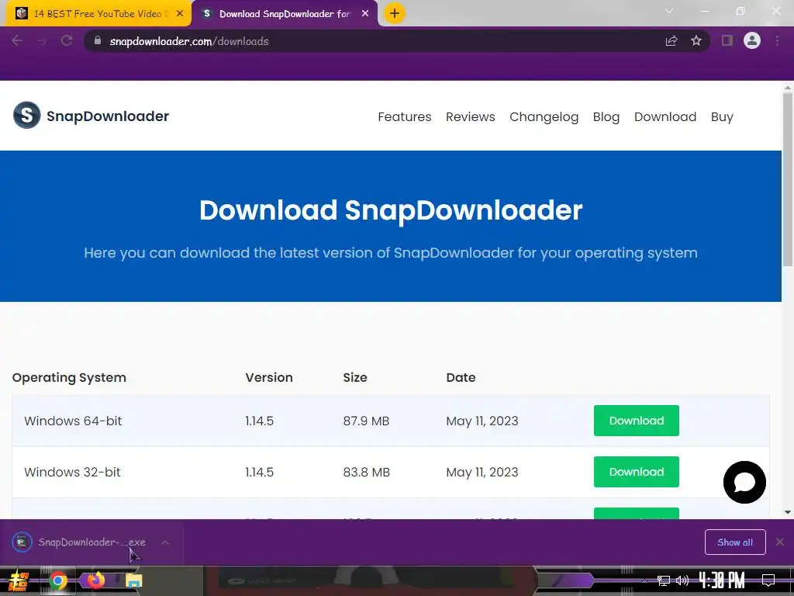Click the SnapDownloader brand name link
Image resolution: width=794 pixels, height=596 pixels.
point(108,116)
